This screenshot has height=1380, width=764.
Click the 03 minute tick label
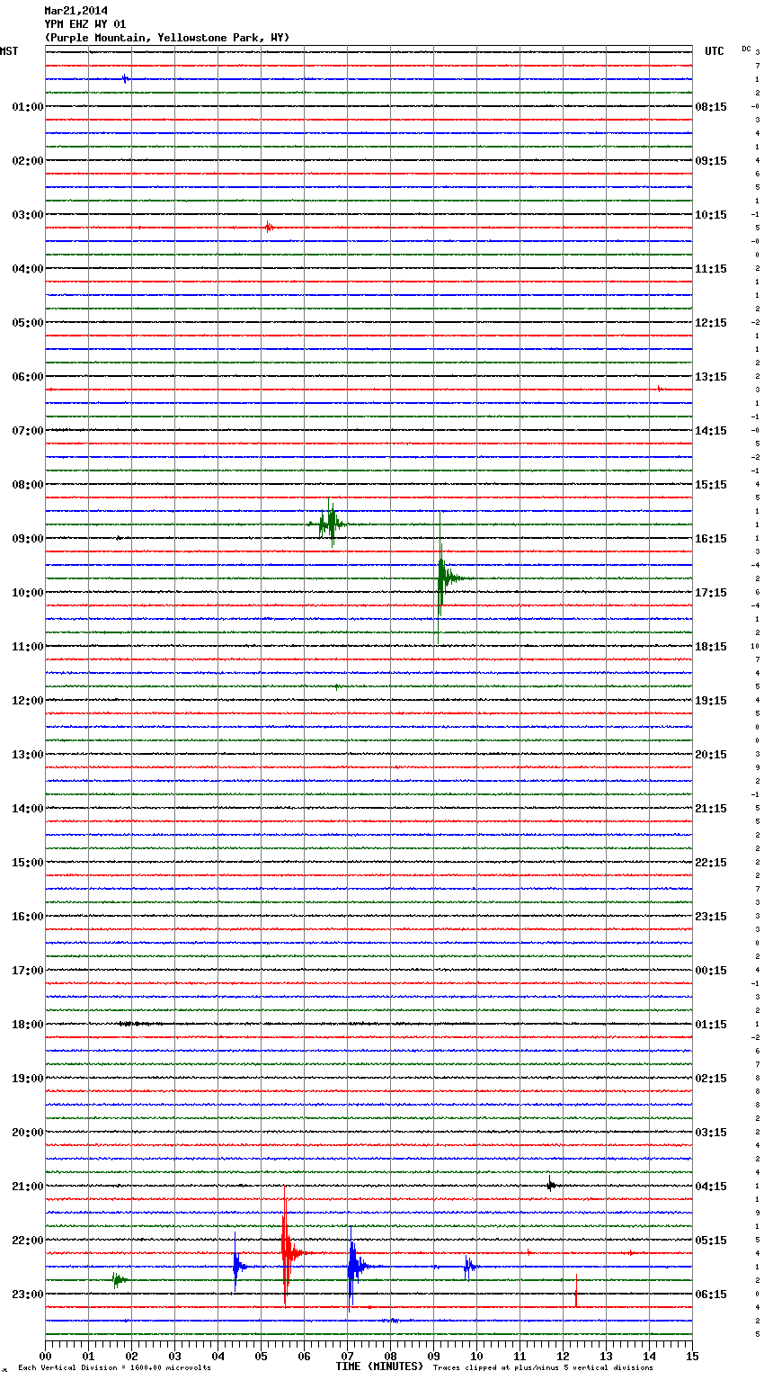tap(174, 1357)
